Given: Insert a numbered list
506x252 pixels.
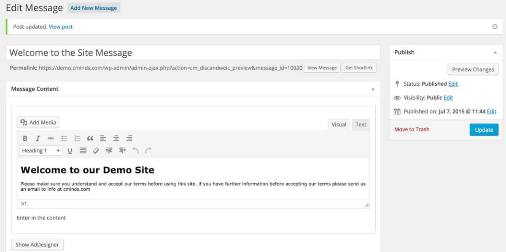Looking at the screenshot, I should [x=77, y=138].
